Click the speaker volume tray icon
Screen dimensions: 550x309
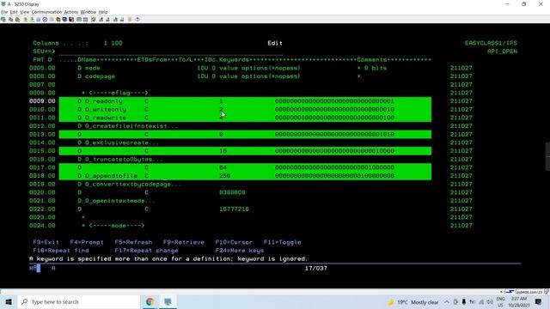click(x=490, y=302)
